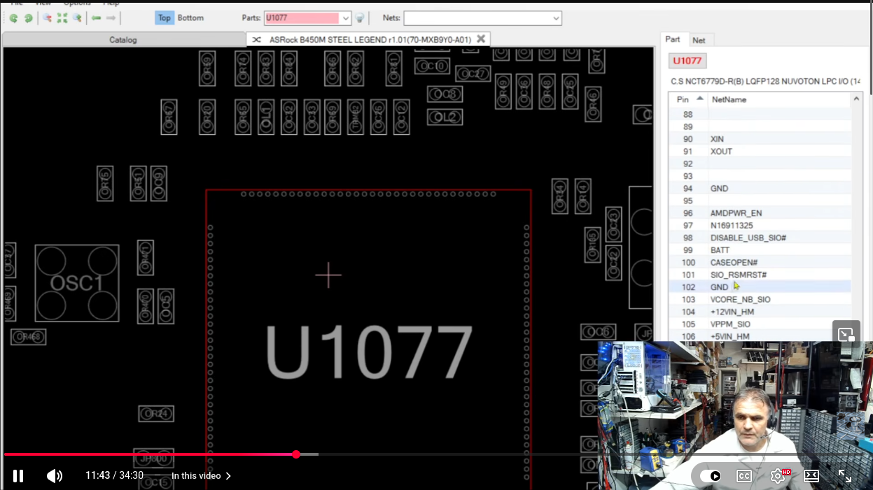Seek using the red video progress bar
This screenshot has height=490, width=873.
150,454
